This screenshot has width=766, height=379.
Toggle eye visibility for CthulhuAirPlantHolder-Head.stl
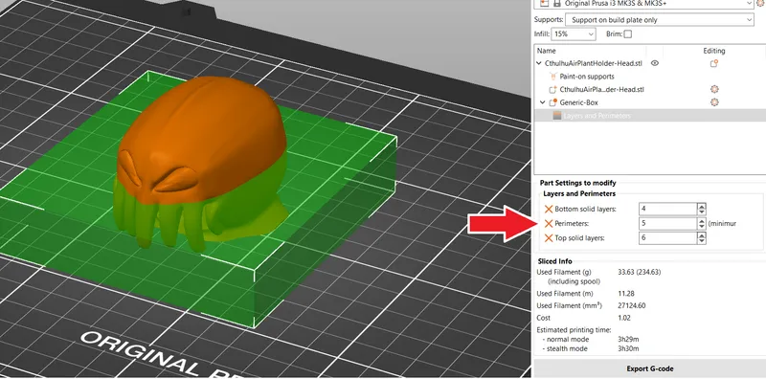655,63
